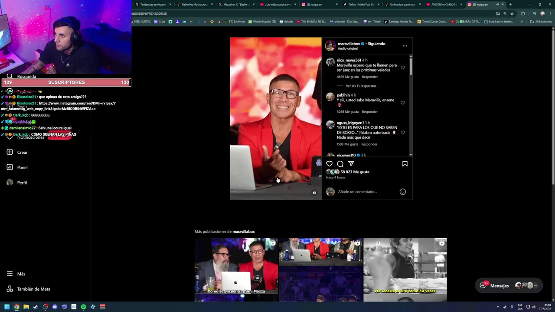Open Audio original link

(x=348, y=49)
